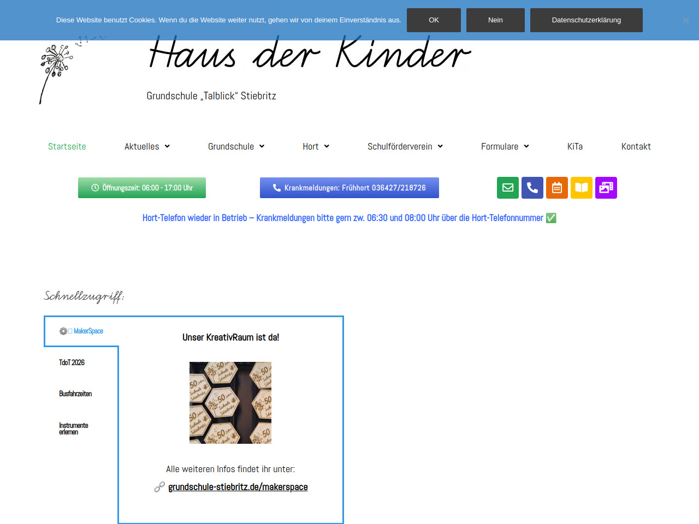Expand the Grundschule dropdown menu

(x=262, y=146)
